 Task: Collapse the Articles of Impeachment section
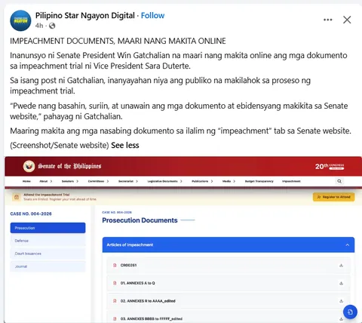pyautogui.click(x=348, y=245)
